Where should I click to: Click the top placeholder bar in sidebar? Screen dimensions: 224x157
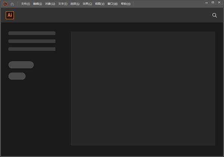[x=32, y=33]
